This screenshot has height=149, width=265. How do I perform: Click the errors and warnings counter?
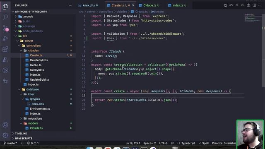[33, 143]
